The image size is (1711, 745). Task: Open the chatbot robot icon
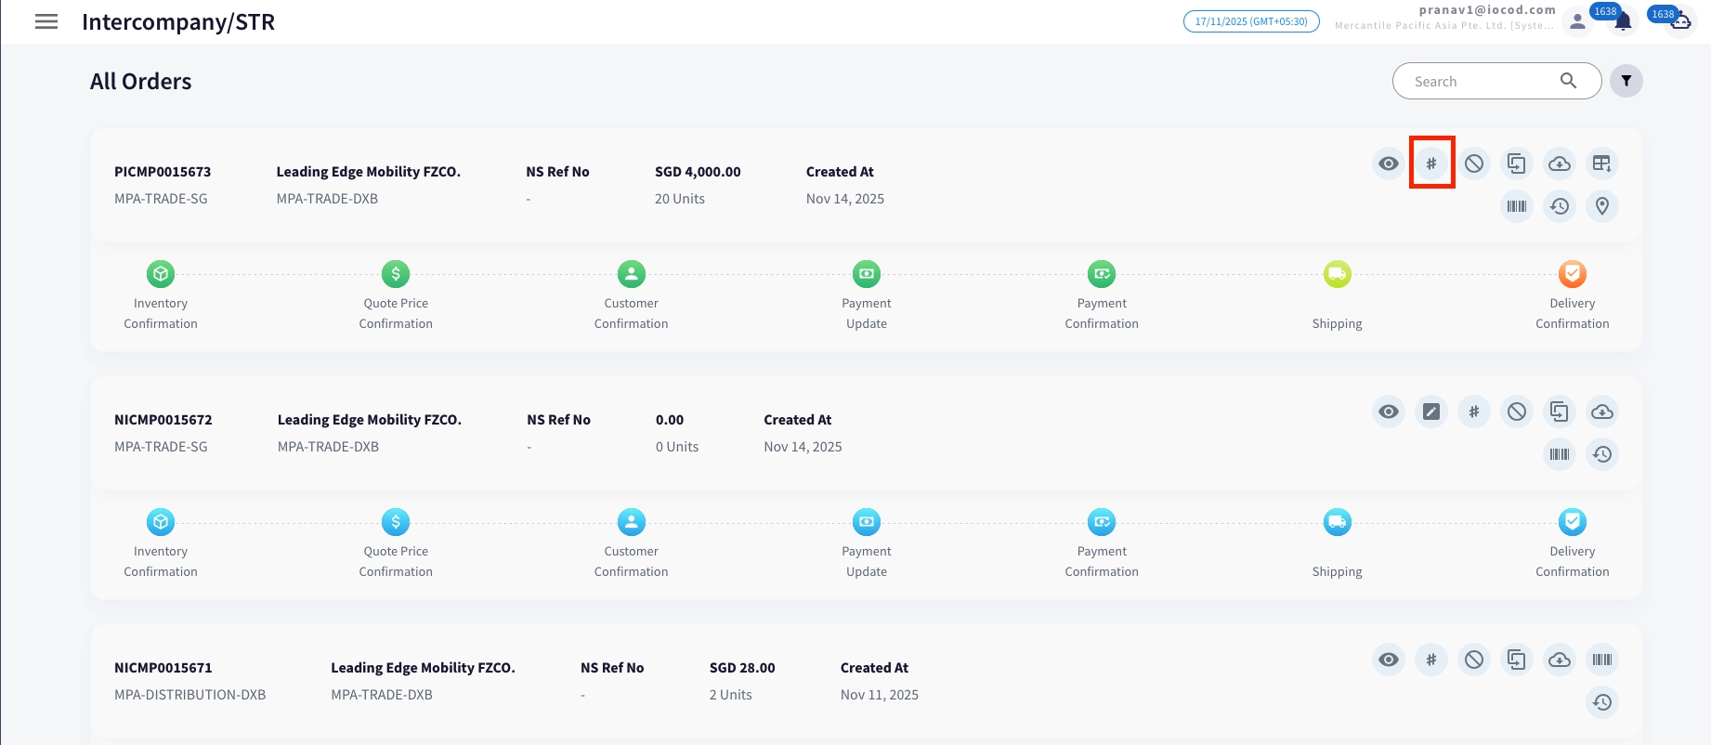click(x=1680, y=20)
